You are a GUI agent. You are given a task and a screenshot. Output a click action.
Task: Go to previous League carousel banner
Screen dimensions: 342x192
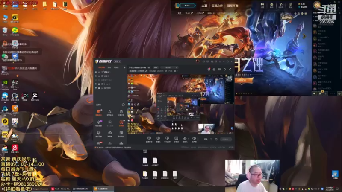click(178, 36)
